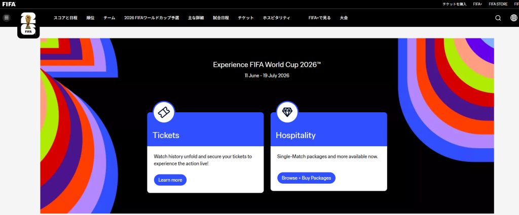
Task: Open the FIFA+で見る menu item
Action: pyautogui.click(x=319, y=18)
